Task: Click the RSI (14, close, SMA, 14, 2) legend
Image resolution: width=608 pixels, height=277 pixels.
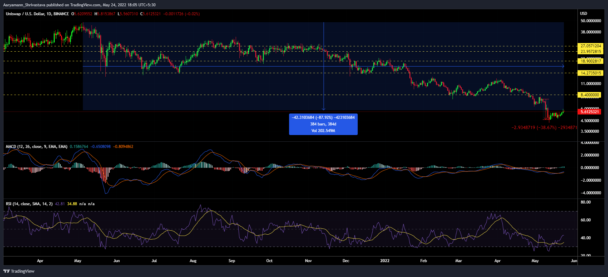Action: pyautogui.click(x=29, y=204)
